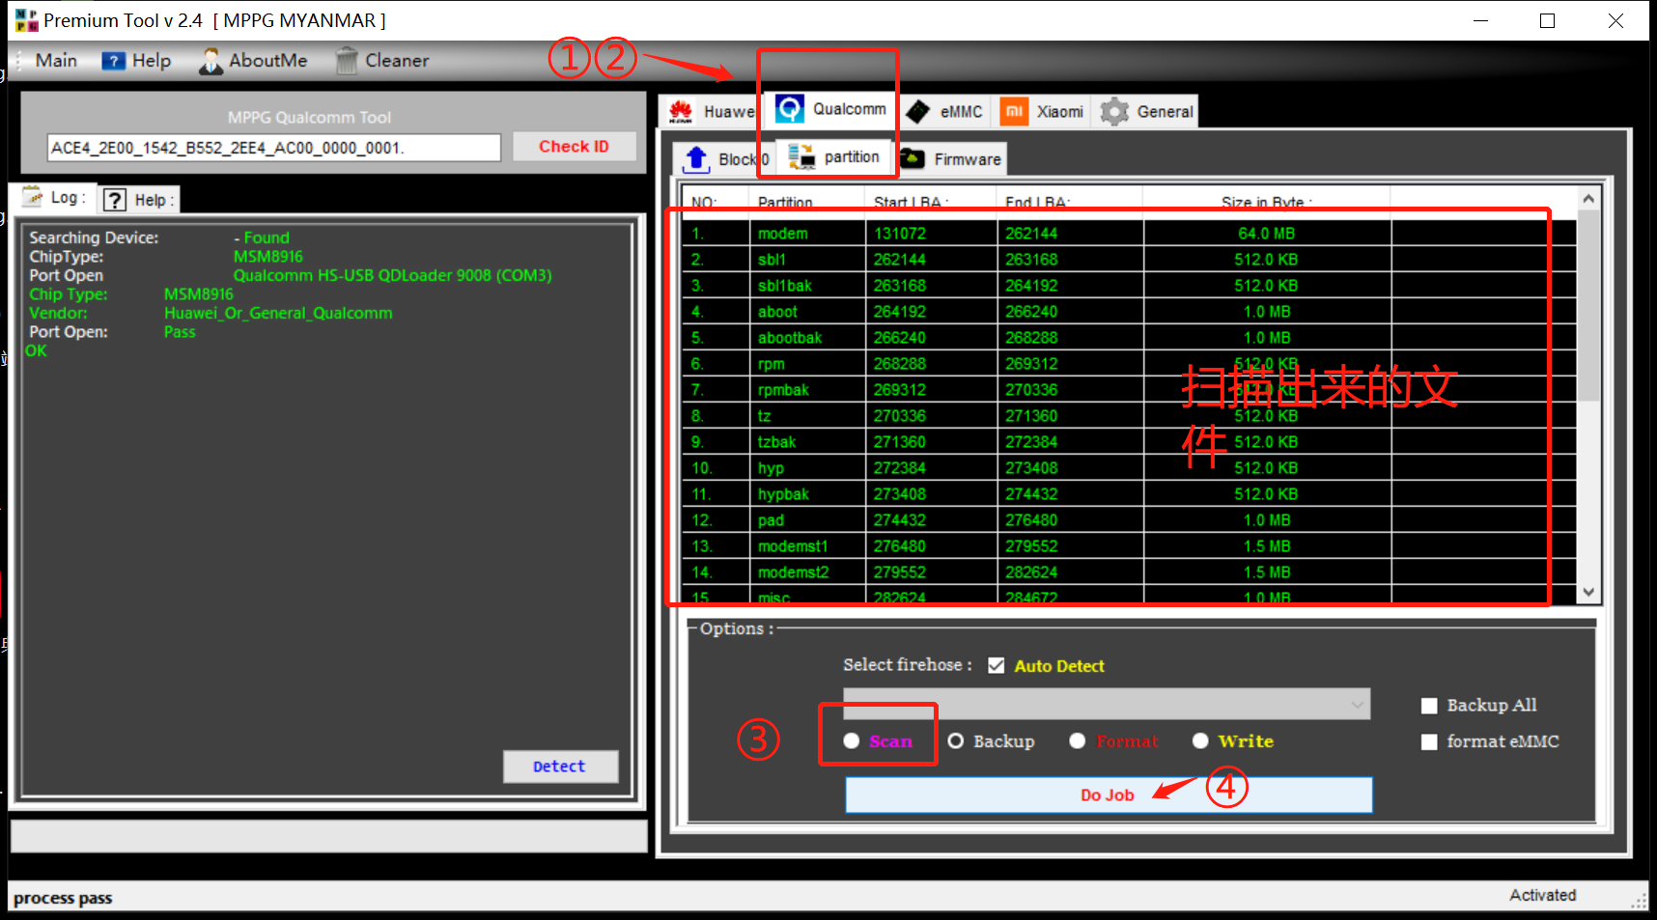Click the partition list scrollbar thumb

click(1588, 304)
